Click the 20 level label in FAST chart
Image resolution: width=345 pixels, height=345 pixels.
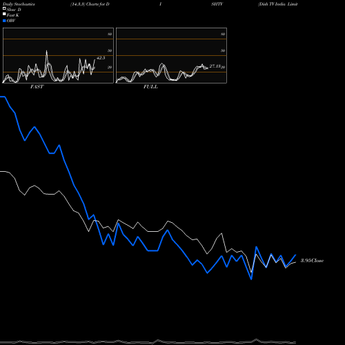[110, 67]
